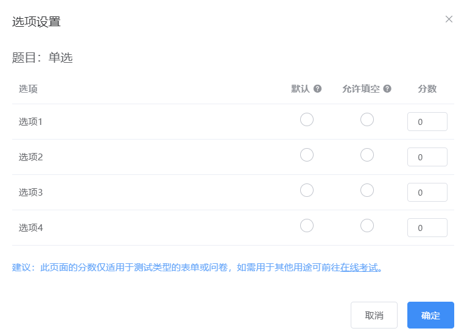Enable 允许填空 for 选项2
Screen dimensions: 467x334
[x=367, y=155]
